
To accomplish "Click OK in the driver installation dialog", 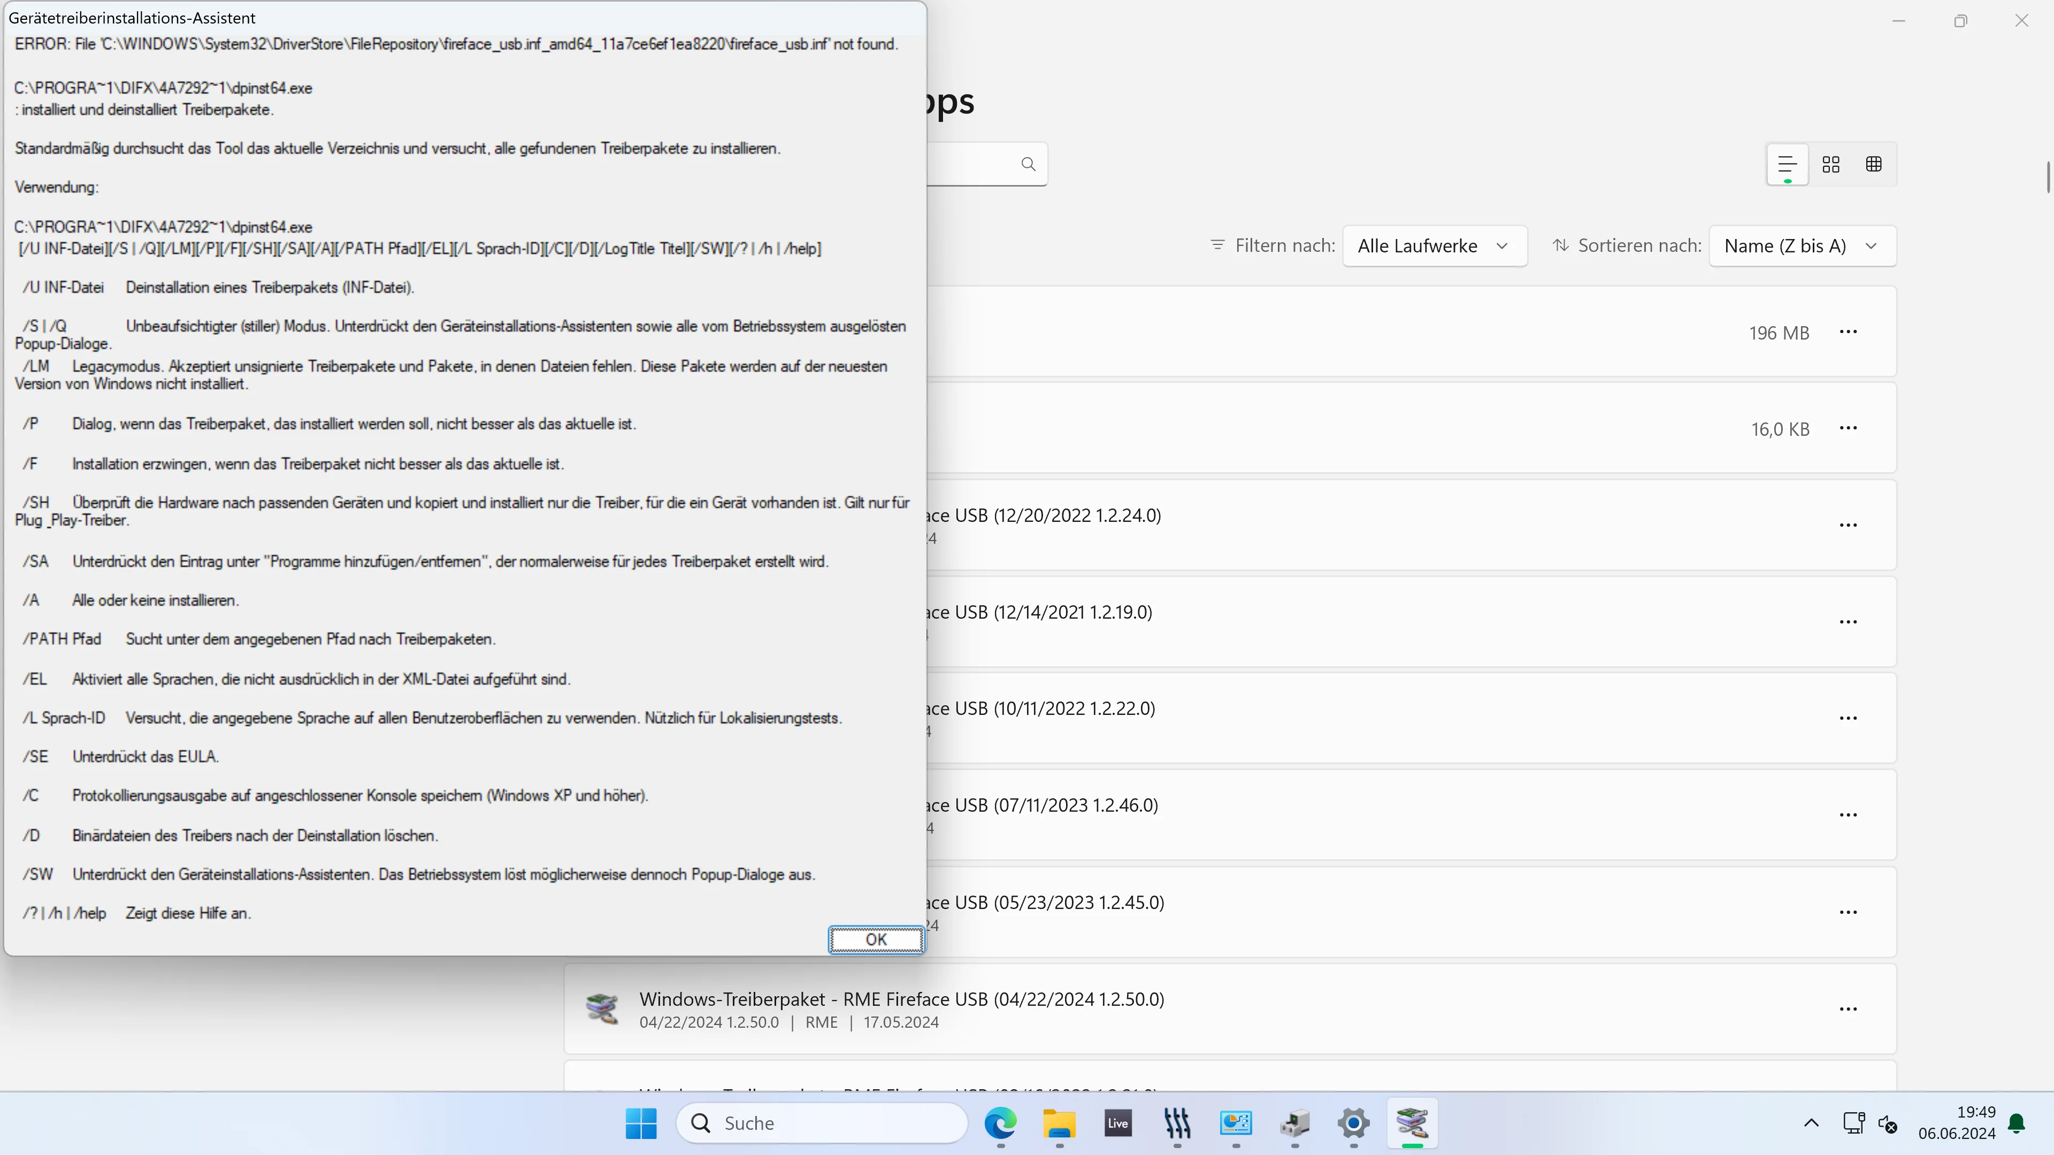I will (876, 939).
